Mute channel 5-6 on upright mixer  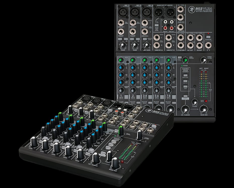tap(162, 97)
